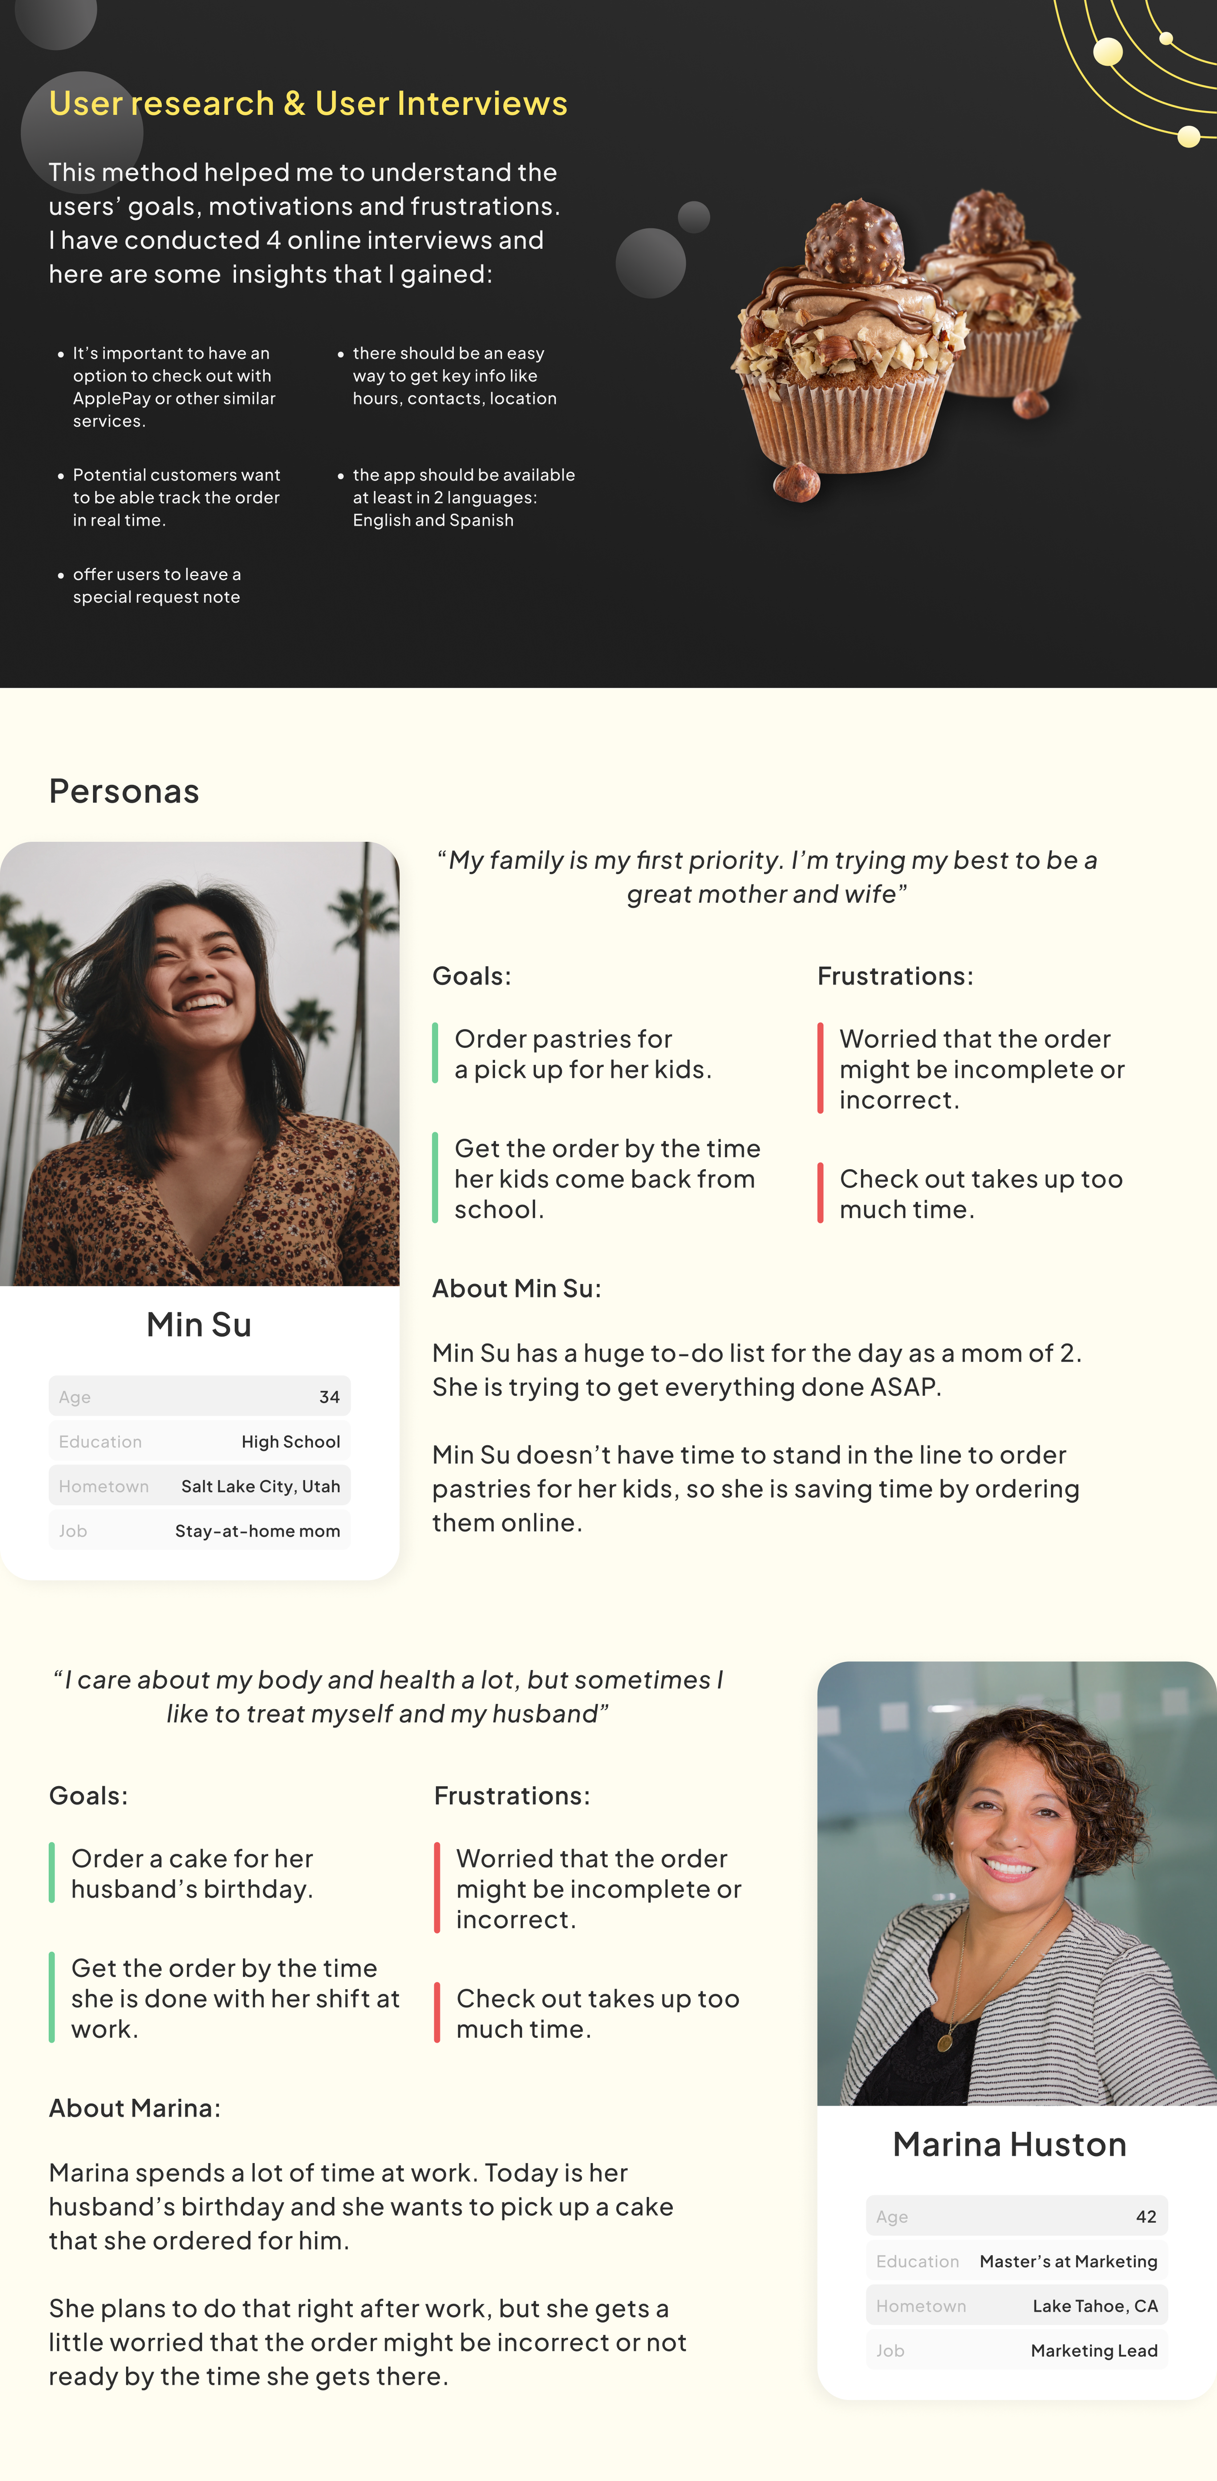Select Min Su's Age row showing 34
Screen dimensions: 1217x2481
tap(199, 1397)
